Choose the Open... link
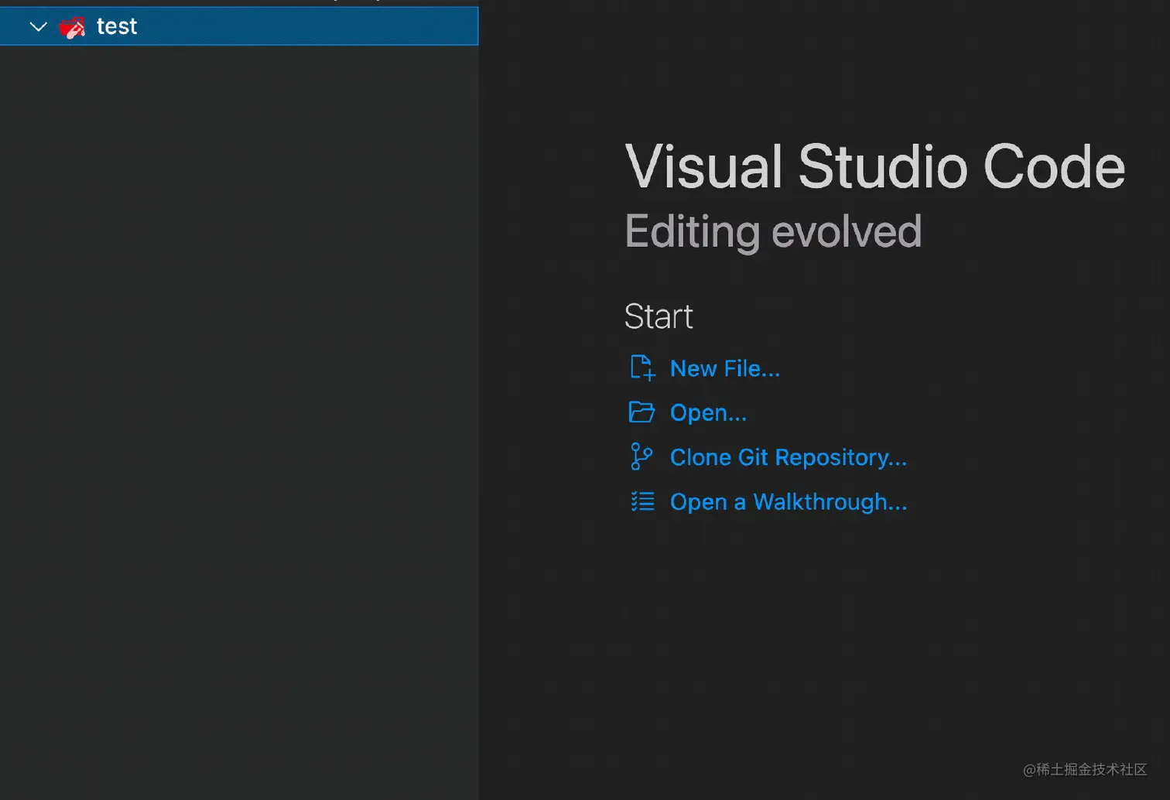This screenshot has height=800, width=1170. pos(708,413)
